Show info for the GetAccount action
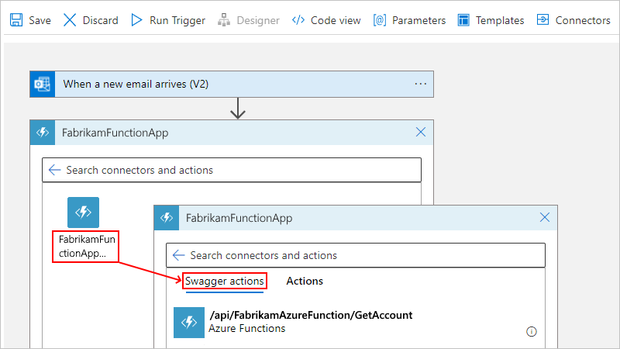Viewport: 620px width, 349px height. [x=532, y=331]
